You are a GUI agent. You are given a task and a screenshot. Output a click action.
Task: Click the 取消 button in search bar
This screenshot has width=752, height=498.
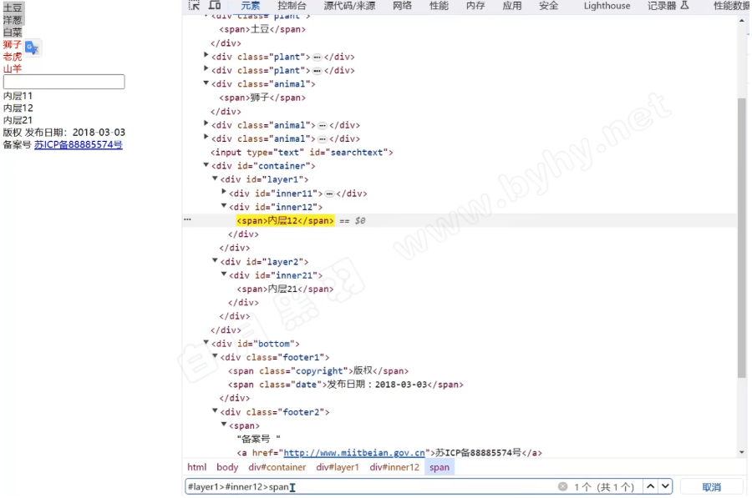tap(711, 486)
